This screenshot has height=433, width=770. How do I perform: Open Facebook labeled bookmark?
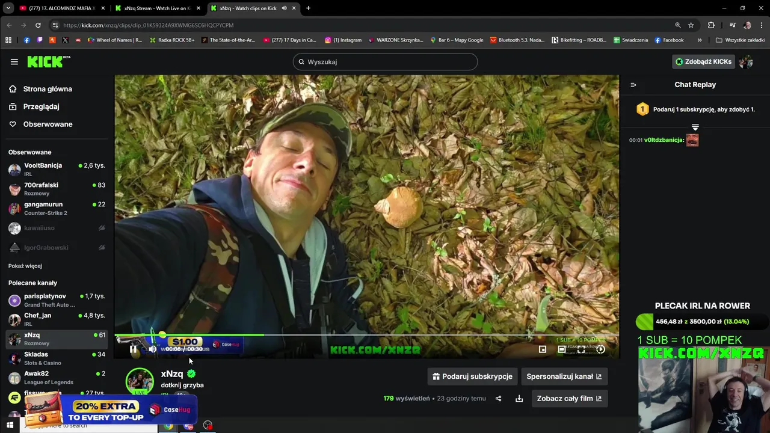pyautogui.click(x=669, y=40)
